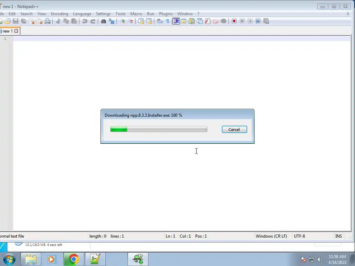
Task: Click the Monitoring eye icon
Action: coord(224,21)
